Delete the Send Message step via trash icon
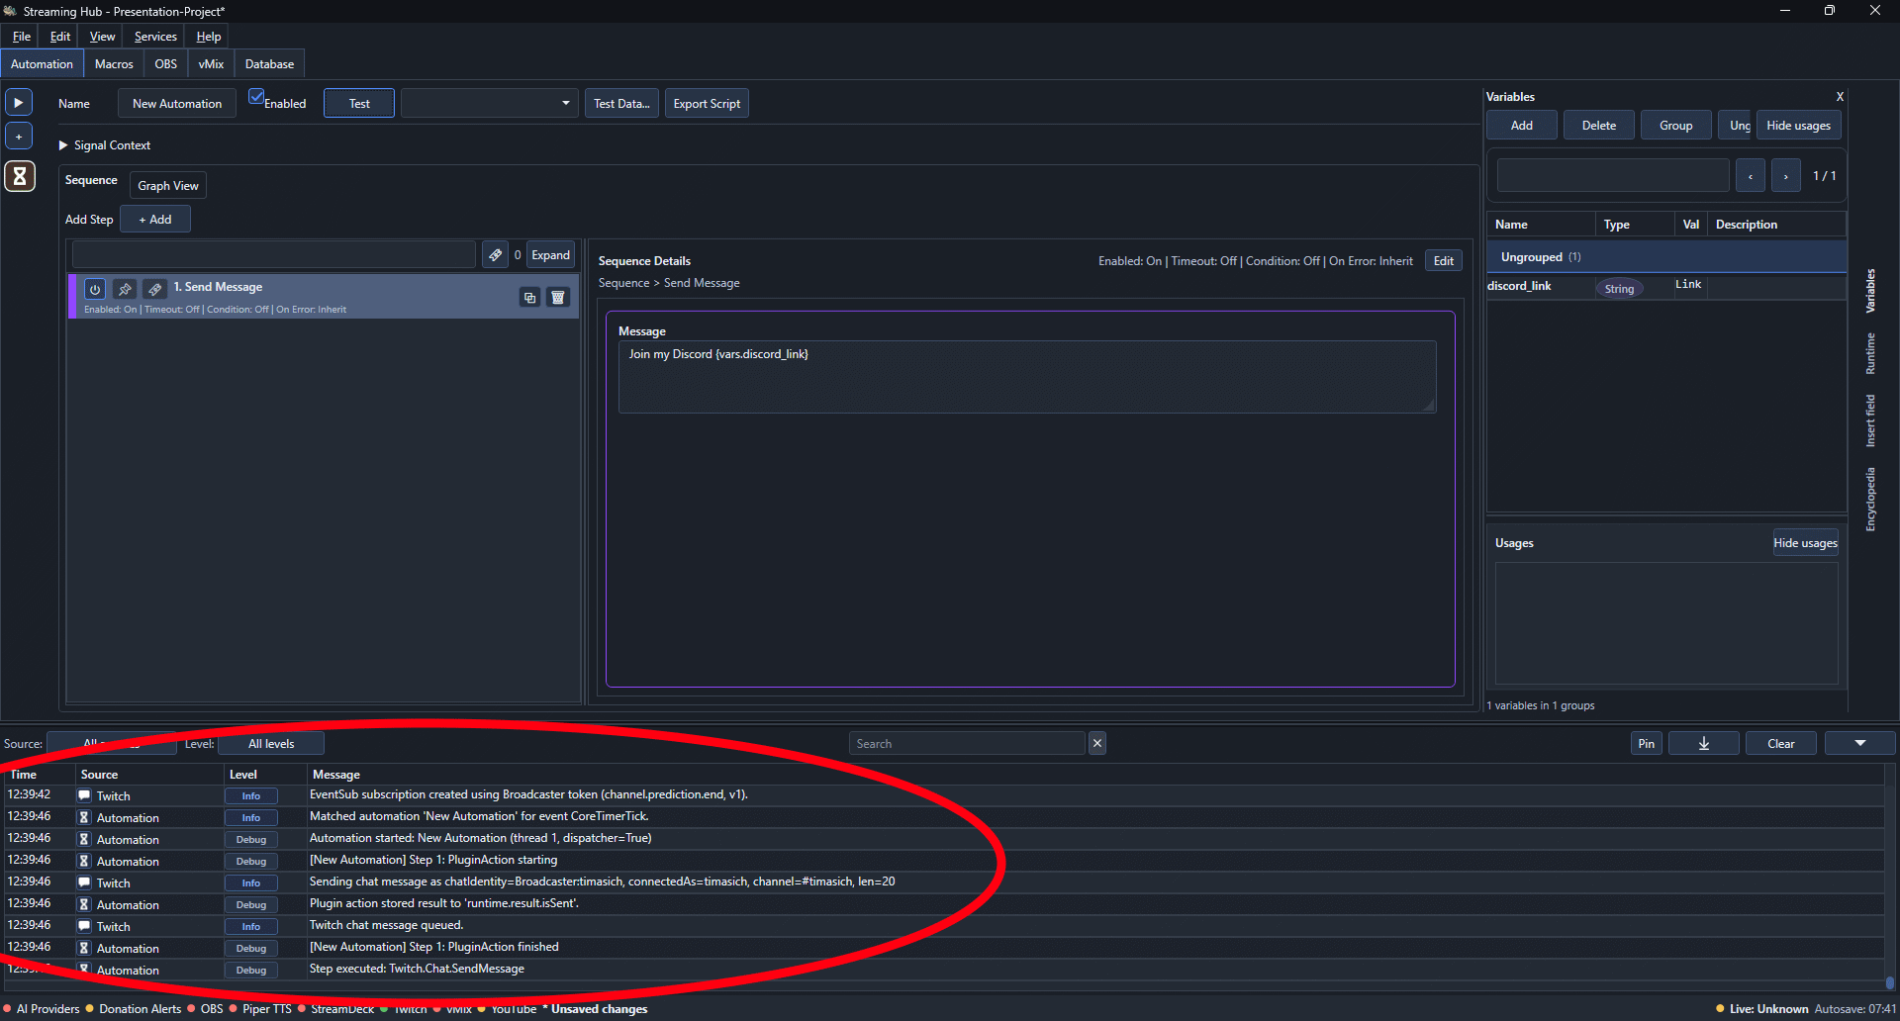1900x1021 pixels. click(x=558, y=297)
